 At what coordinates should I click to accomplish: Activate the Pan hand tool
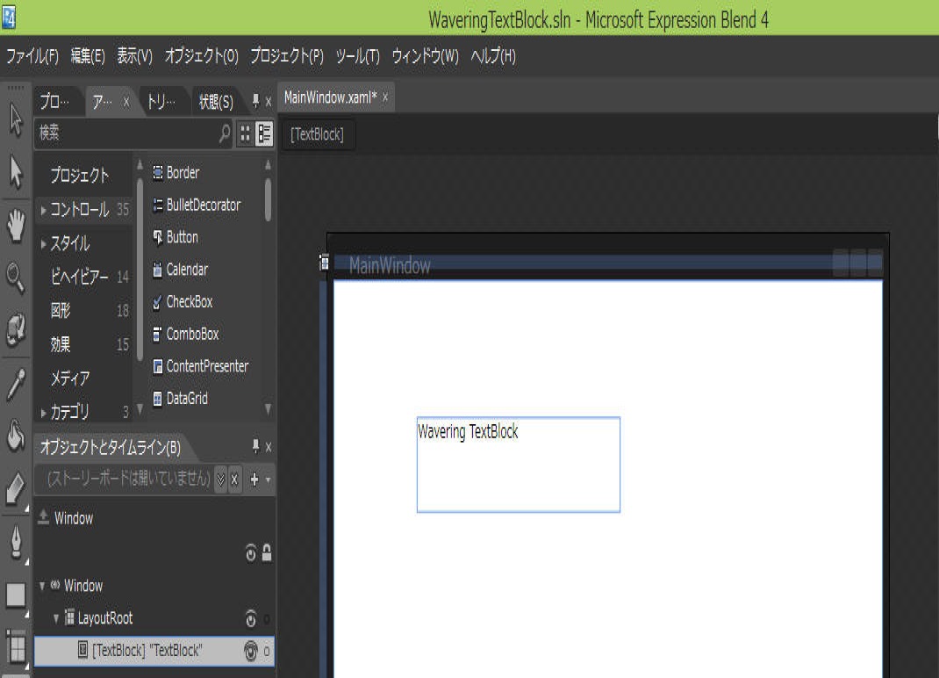click(x=16, y=227)
